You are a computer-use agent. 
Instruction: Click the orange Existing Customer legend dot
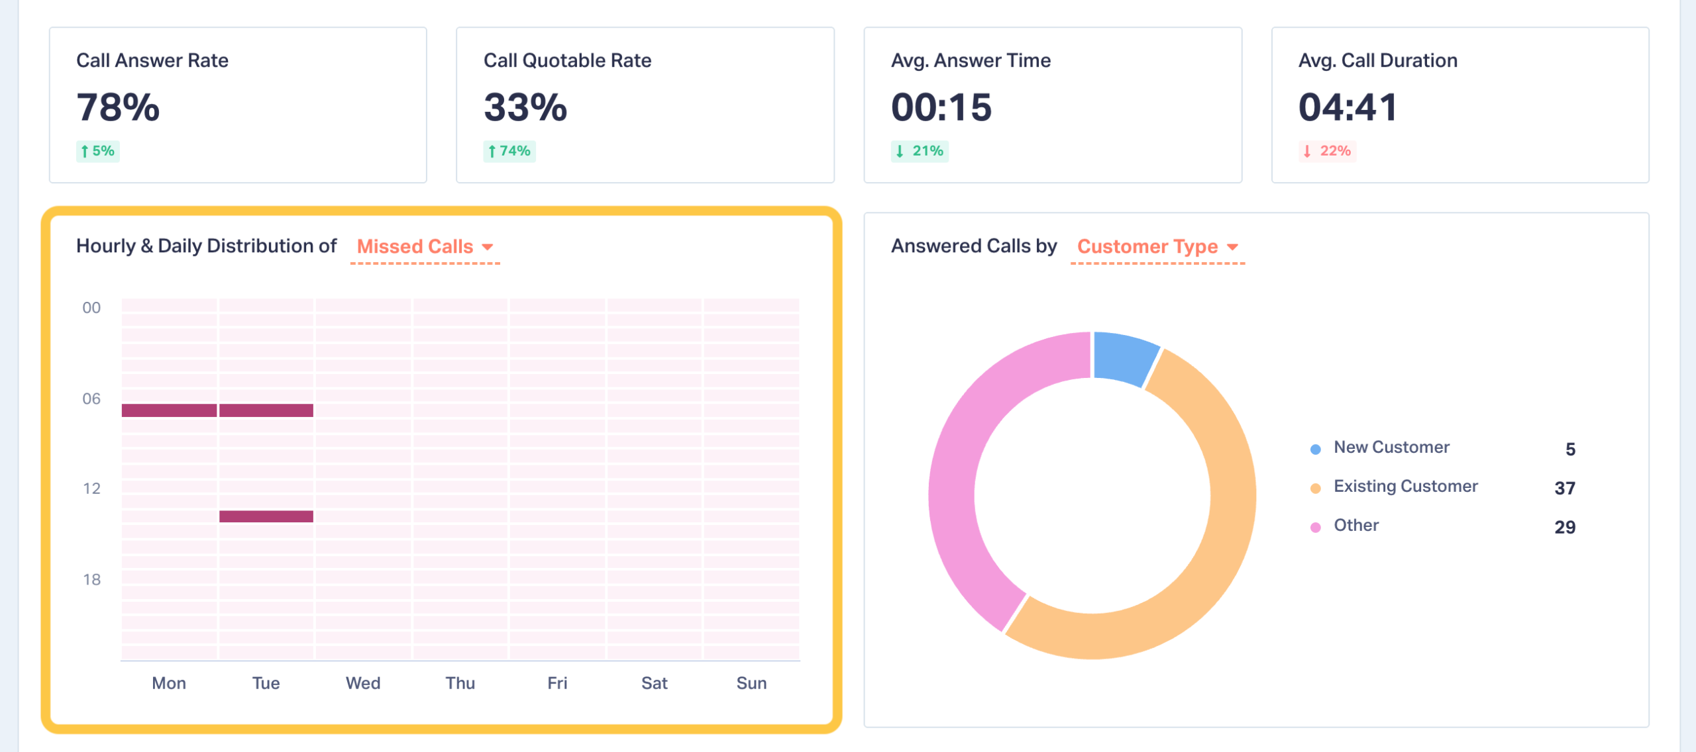tap(1316, 489)
